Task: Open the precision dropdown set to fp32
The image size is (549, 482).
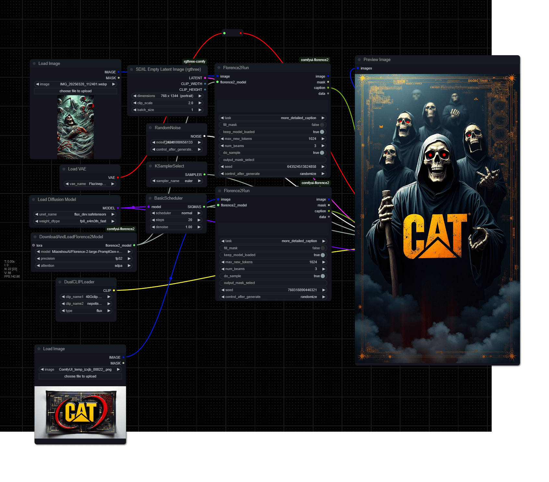Action: point(84,259)
